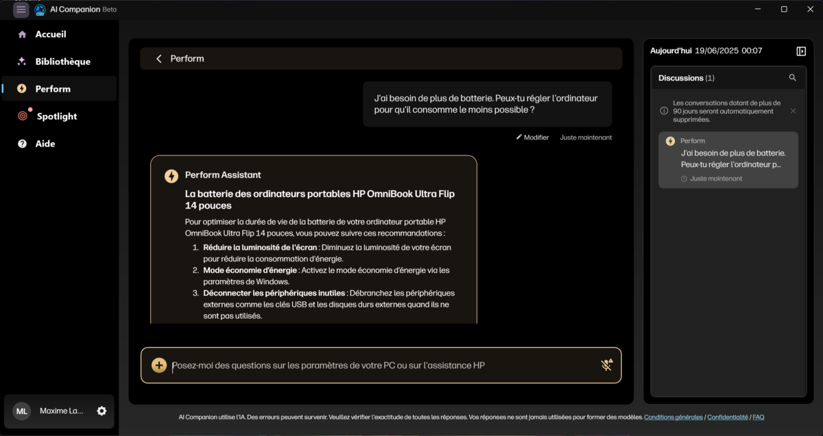Click the sparkle icon beside Bibliothèque
Viewport: 823px width, 436px height.
click(22, 62)
